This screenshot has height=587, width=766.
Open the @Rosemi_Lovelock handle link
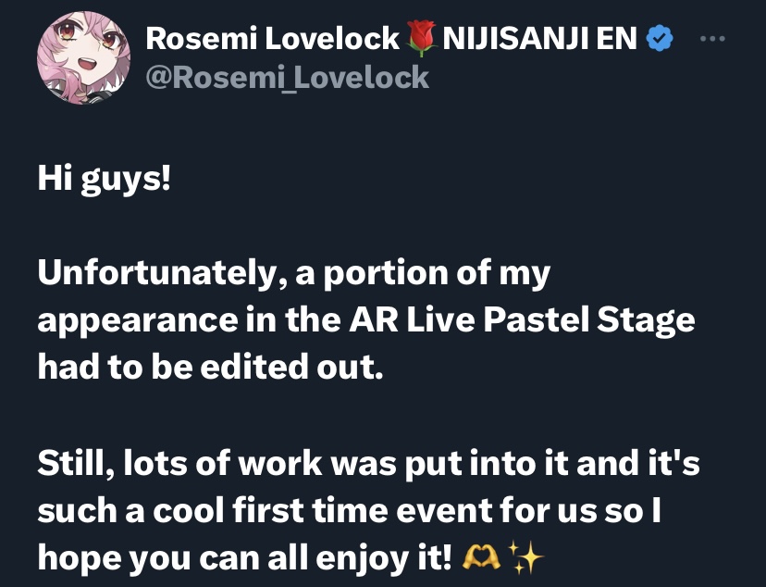click(x=288, y=76)
